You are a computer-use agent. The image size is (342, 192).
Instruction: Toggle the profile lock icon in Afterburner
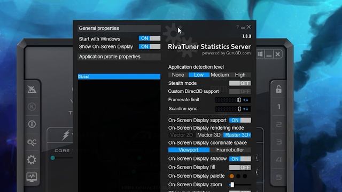pos(278,89)
